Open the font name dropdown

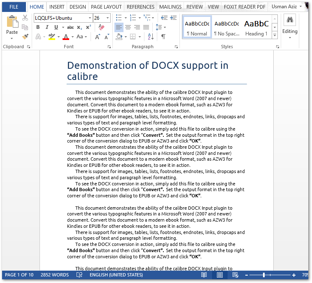90,18
